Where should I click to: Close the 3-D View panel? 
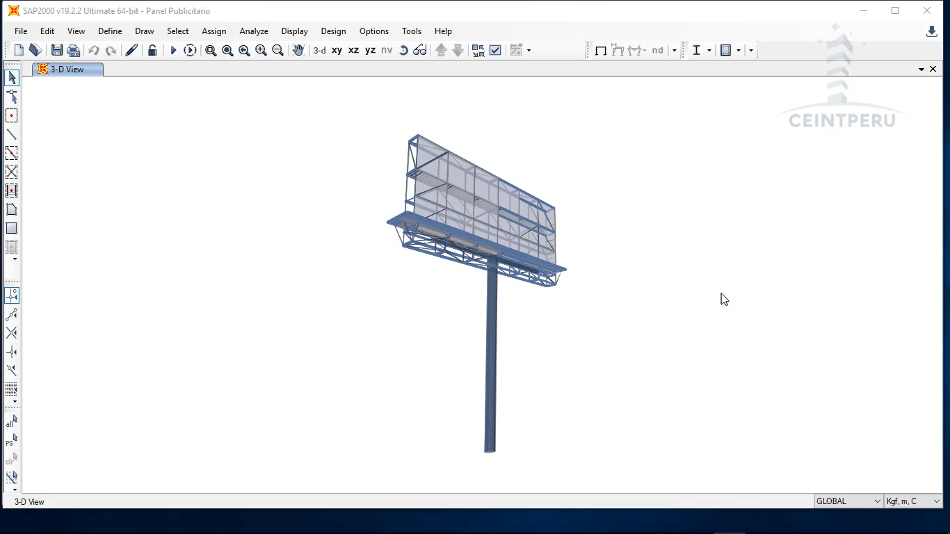pyautogui.click(x=933, y=69)
